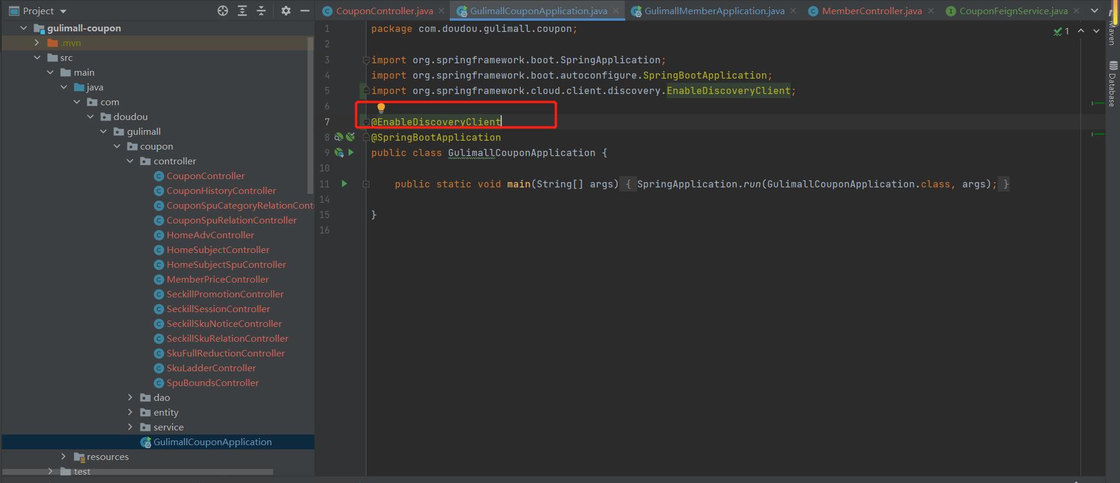Screen dimensions: 1120x483
Task: Collapse the main folder
Action: [50, 72]
